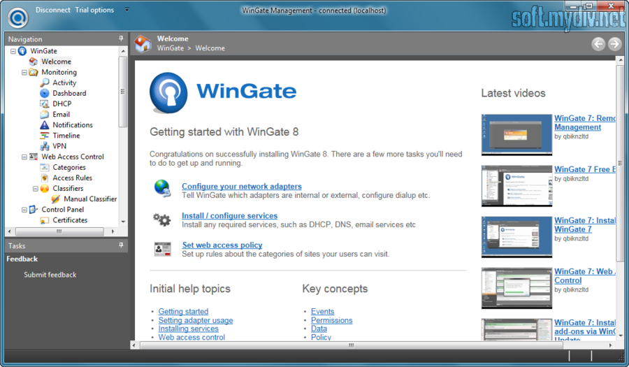
Task: Select Access Rules tree item
Action: click(72, 178)
